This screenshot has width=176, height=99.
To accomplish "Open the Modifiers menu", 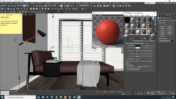I will coord(33,3).
